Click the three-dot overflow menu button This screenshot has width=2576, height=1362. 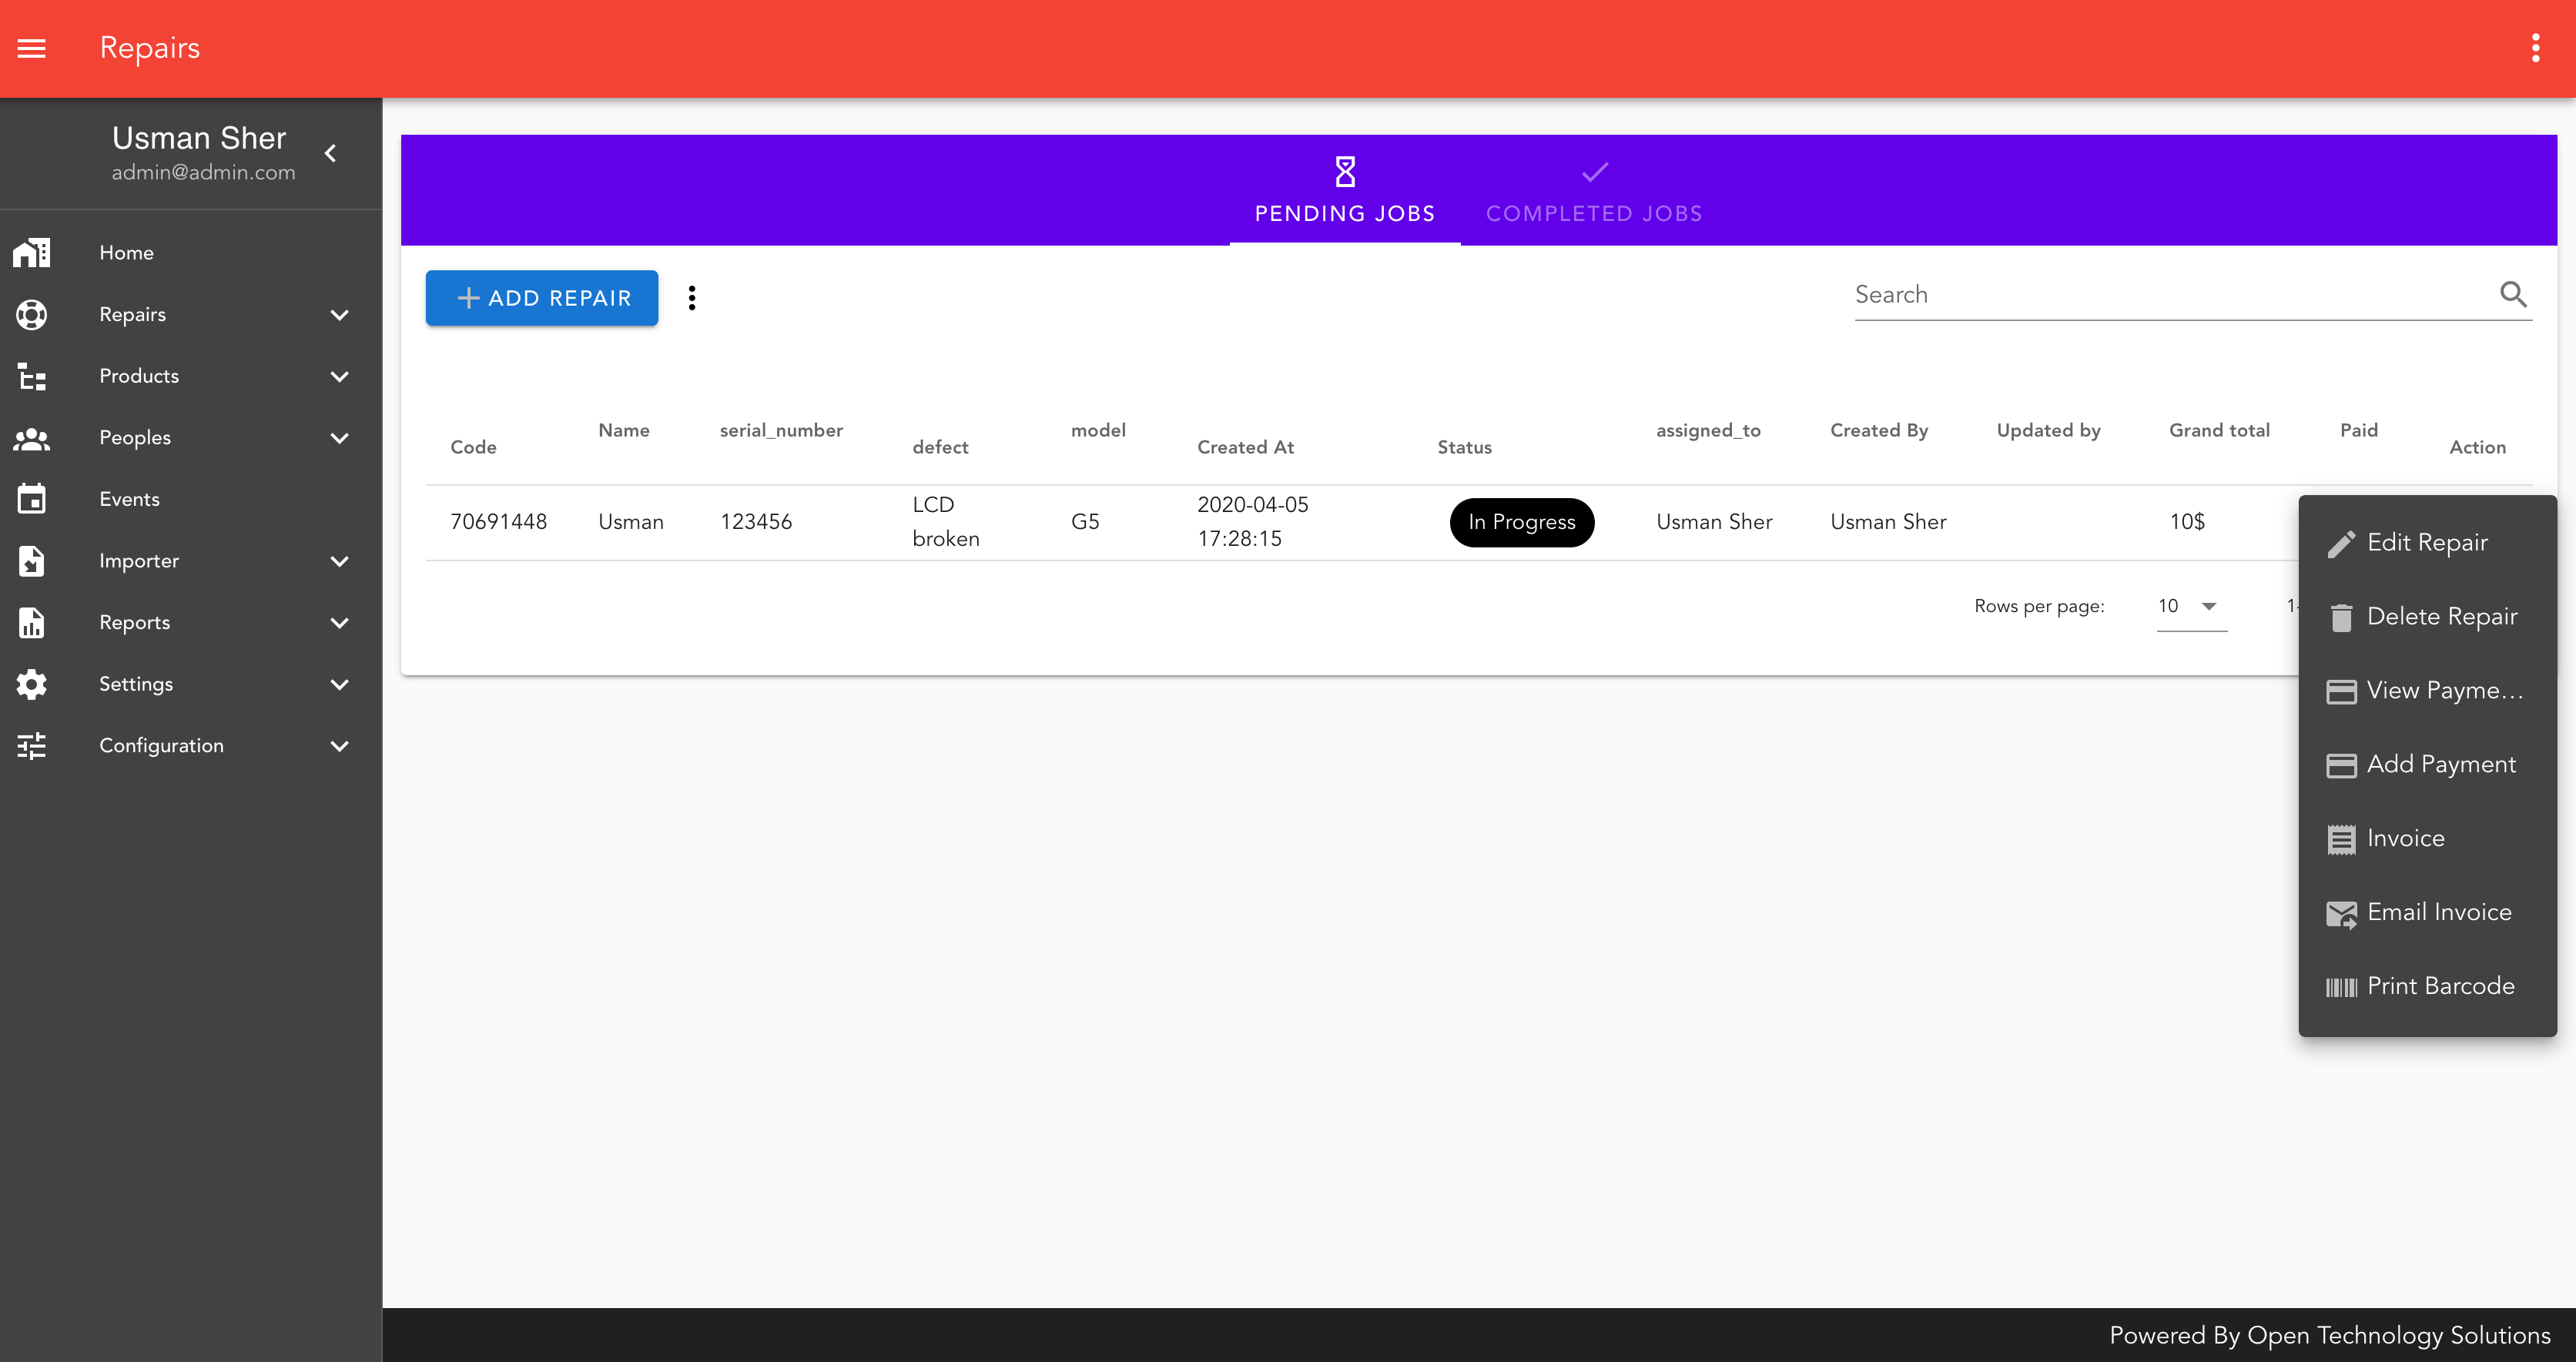pyautogui.click(x=693, y=298)
